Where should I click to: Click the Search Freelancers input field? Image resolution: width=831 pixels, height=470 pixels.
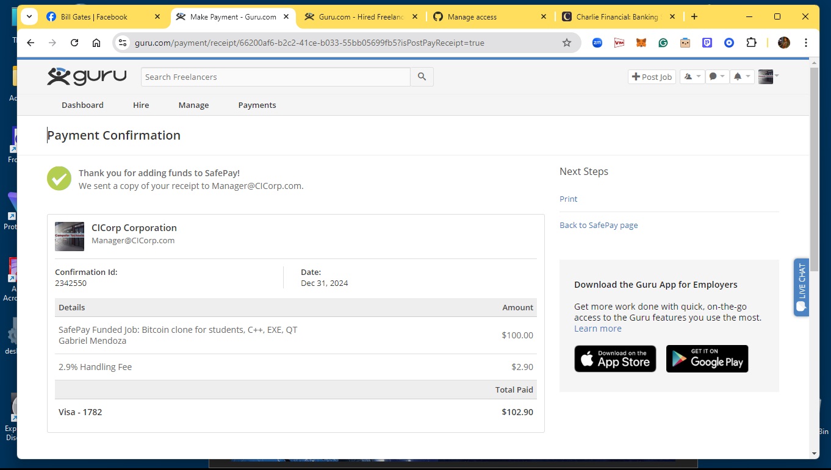tap(276, 77)
